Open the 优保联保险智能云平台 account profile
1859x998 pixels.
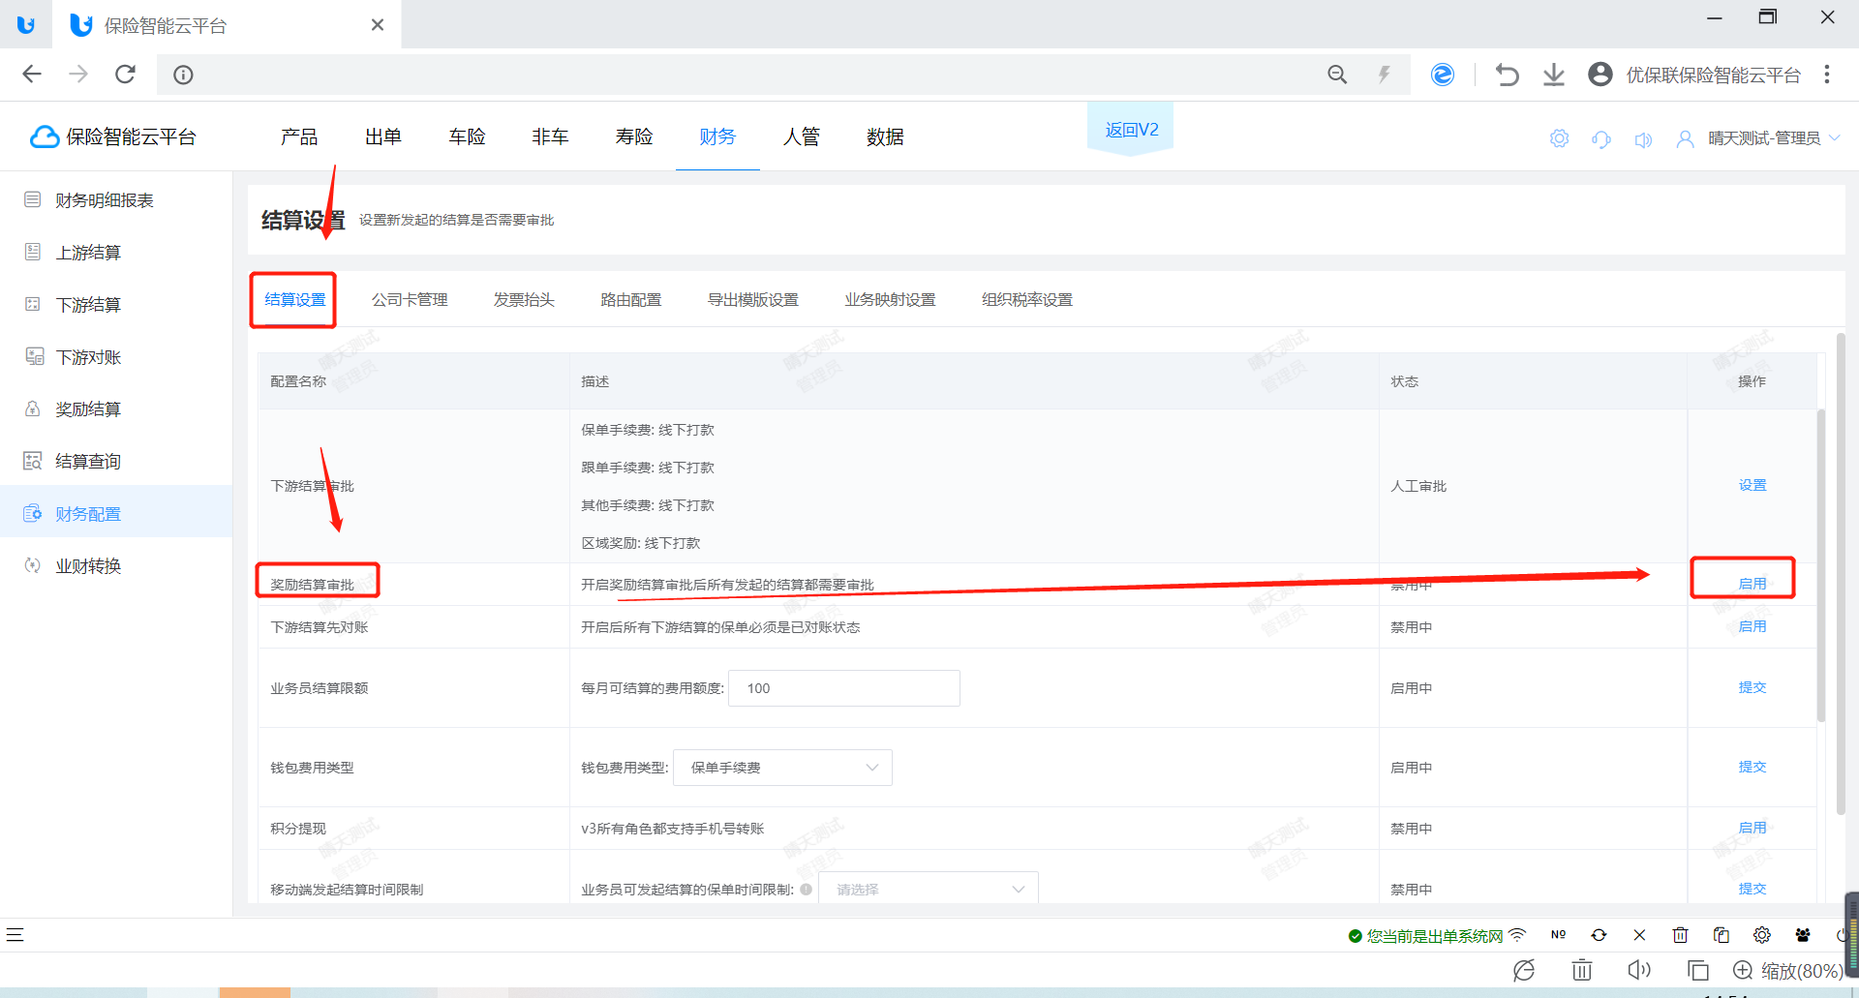pyautogui.click(x=1694, y=75)
